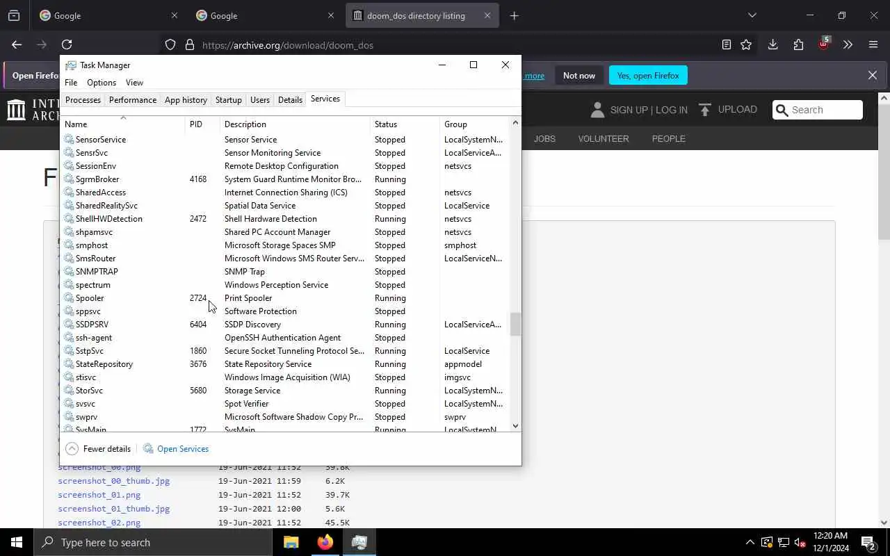Open the notification center icon
The image size is (890, 556).
tap(868, 542)
